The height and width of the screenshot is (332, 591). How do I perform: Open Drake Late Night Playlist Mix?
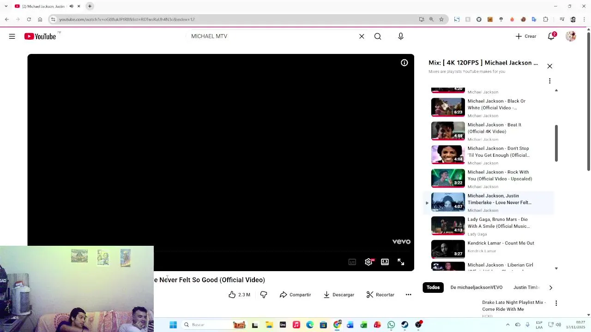[x=514, y=306]
